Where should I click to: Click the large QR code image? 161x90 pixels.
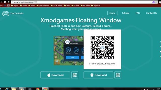pyautogui.click(x=102, y=47)
